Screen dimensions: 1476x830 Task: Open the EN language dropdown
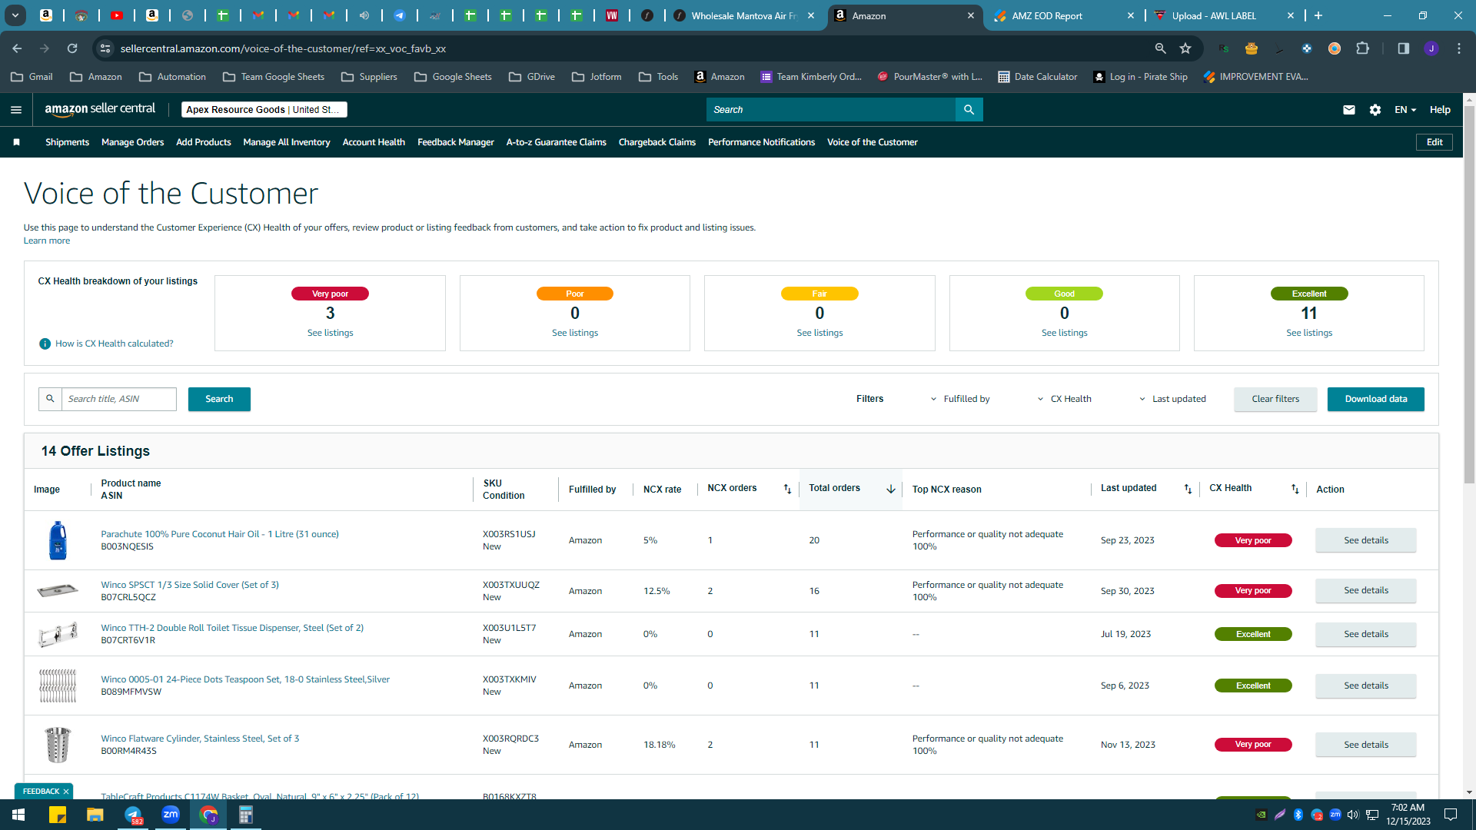coord(1405,110)
